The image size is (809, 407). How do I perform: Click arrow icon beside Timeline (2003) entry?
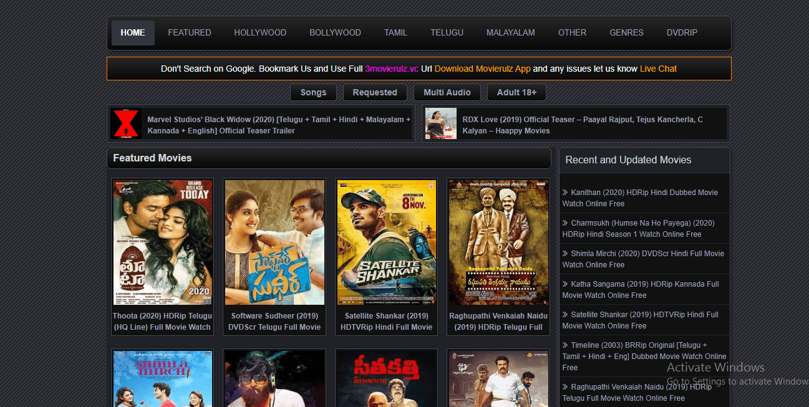pos(565,345)
